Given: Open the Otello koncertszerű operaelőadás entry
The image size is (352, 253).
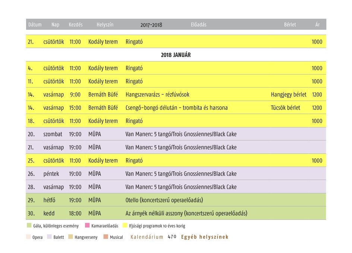Looking at the screenshot, I should (164, 200).
